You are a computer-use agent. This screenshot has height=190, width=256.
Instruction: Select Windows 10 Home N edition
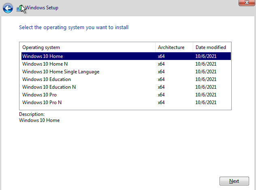[x=126, y=64]
